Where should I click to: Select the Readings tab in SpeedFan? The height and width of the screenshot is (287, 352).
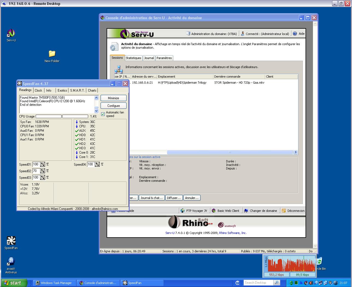(x=25, y=90)
